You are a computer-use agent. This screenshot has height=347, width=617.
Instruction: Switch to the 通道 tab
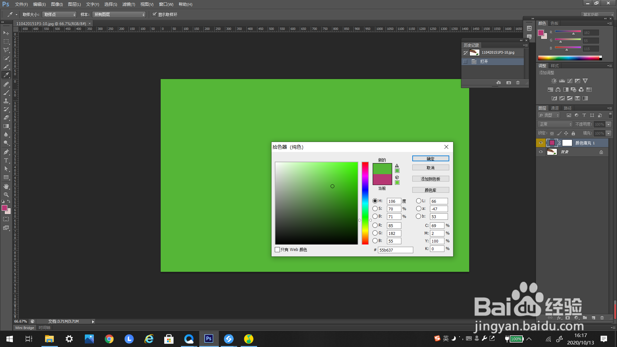point(555,108)
